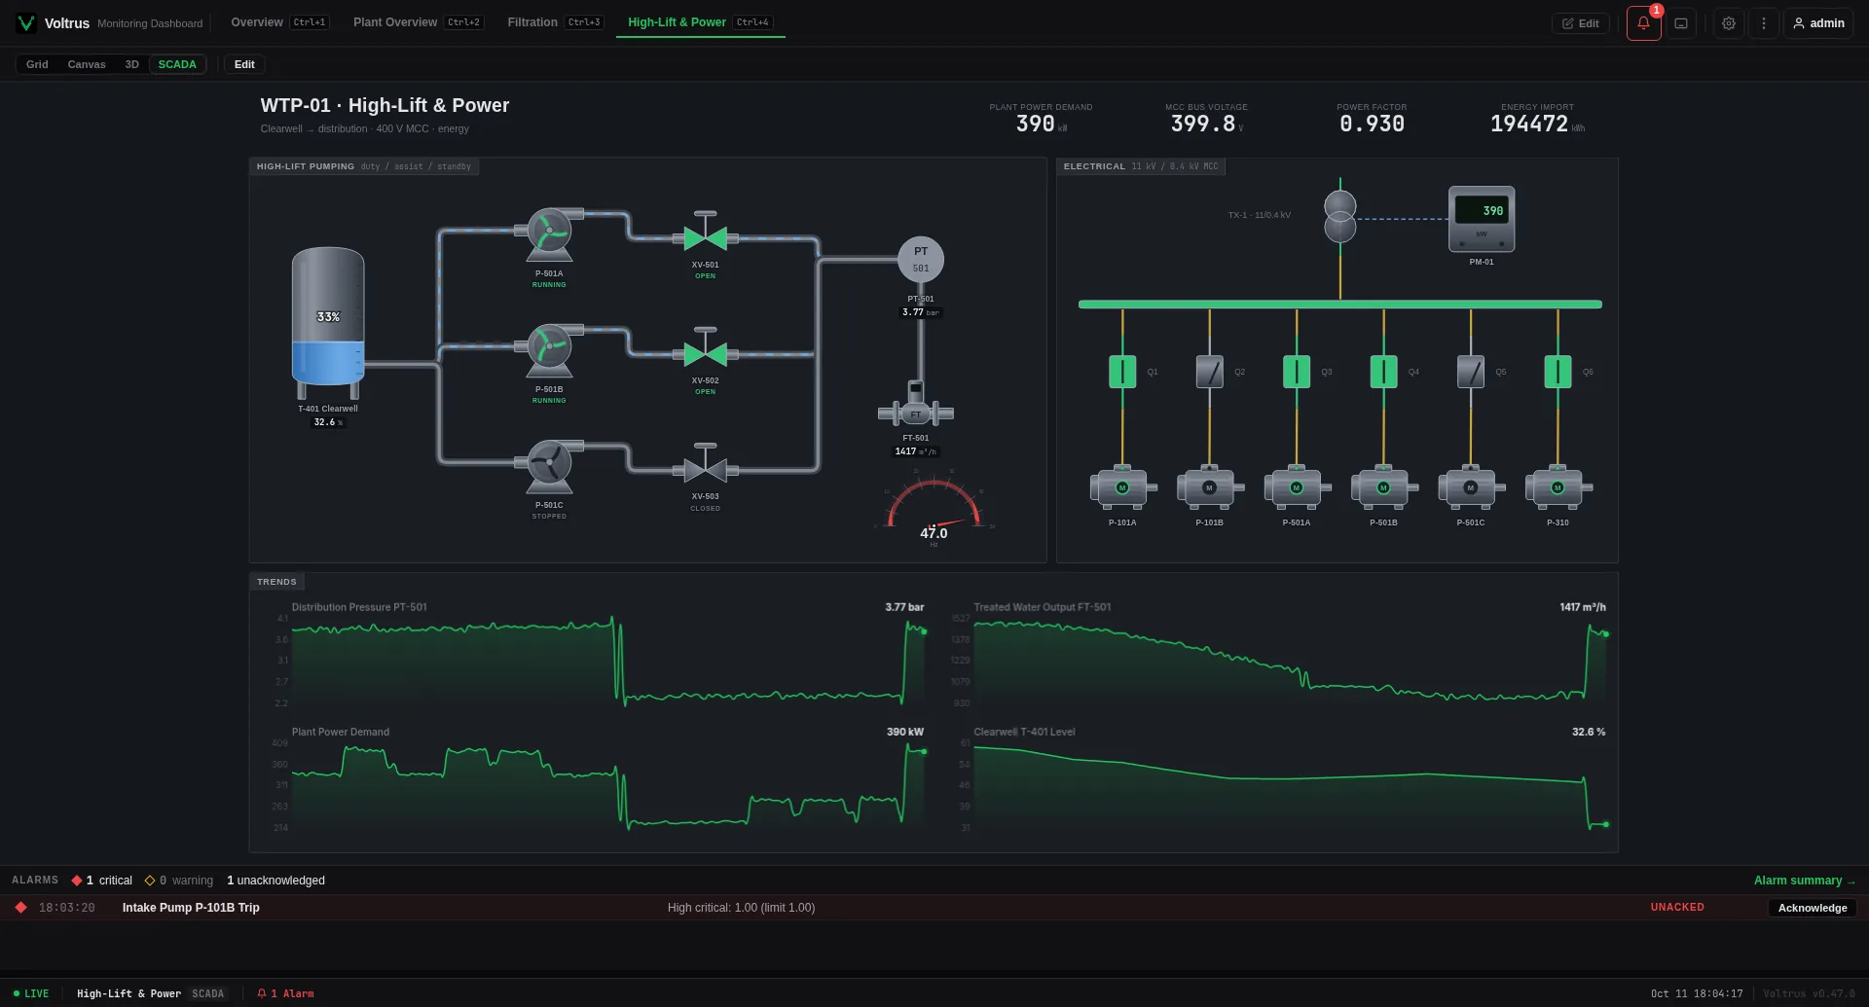Click the display mode icon beside the bell

[x=1680, y=23]
